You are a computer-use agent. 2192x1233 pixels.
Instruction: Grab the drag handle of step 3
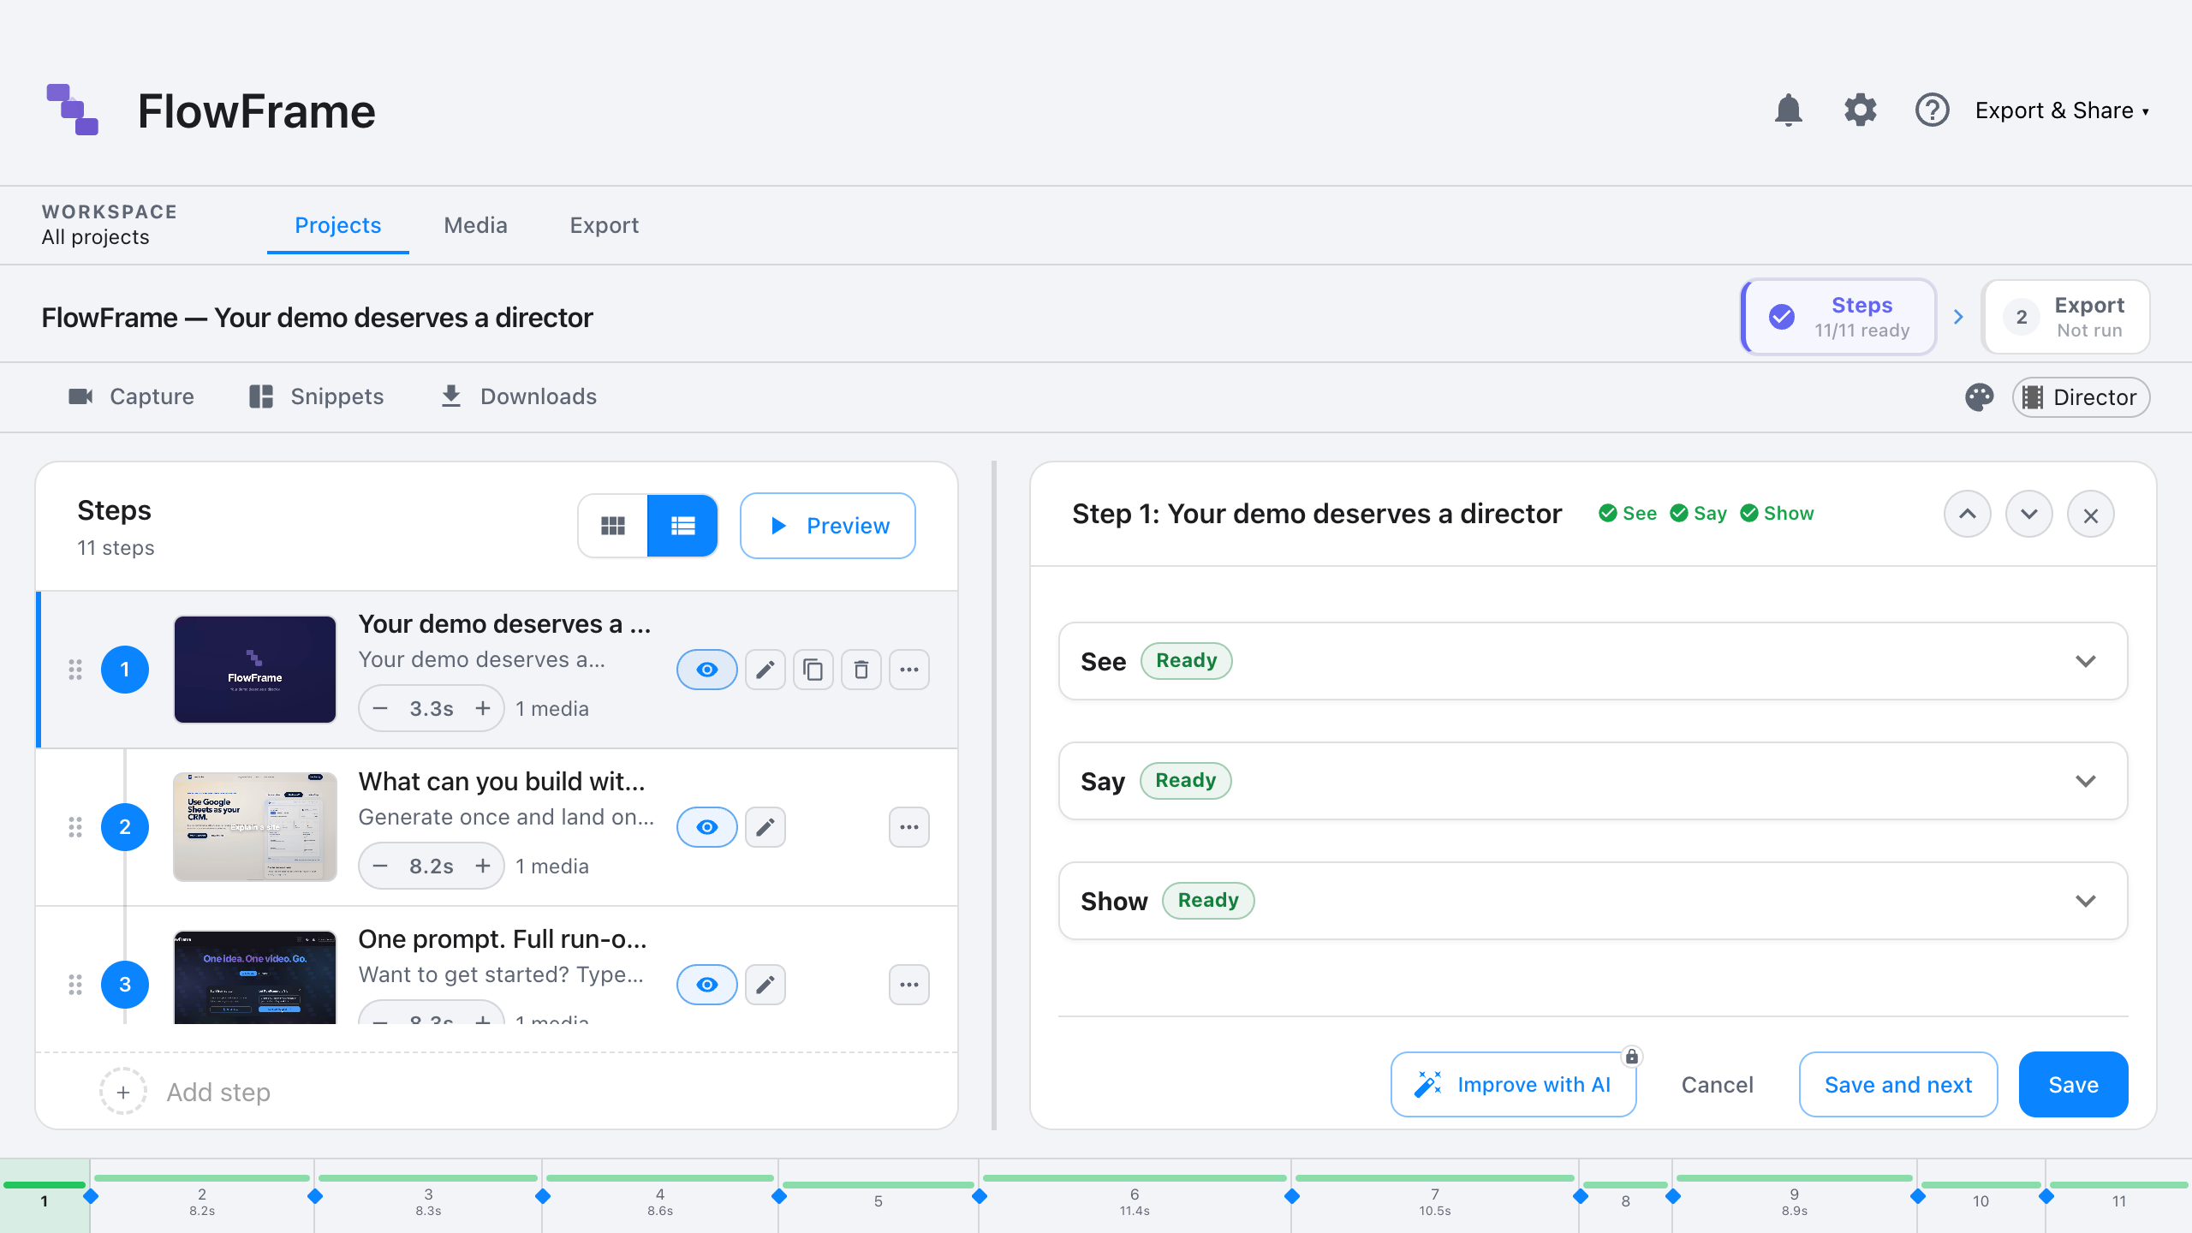[75, 985]
